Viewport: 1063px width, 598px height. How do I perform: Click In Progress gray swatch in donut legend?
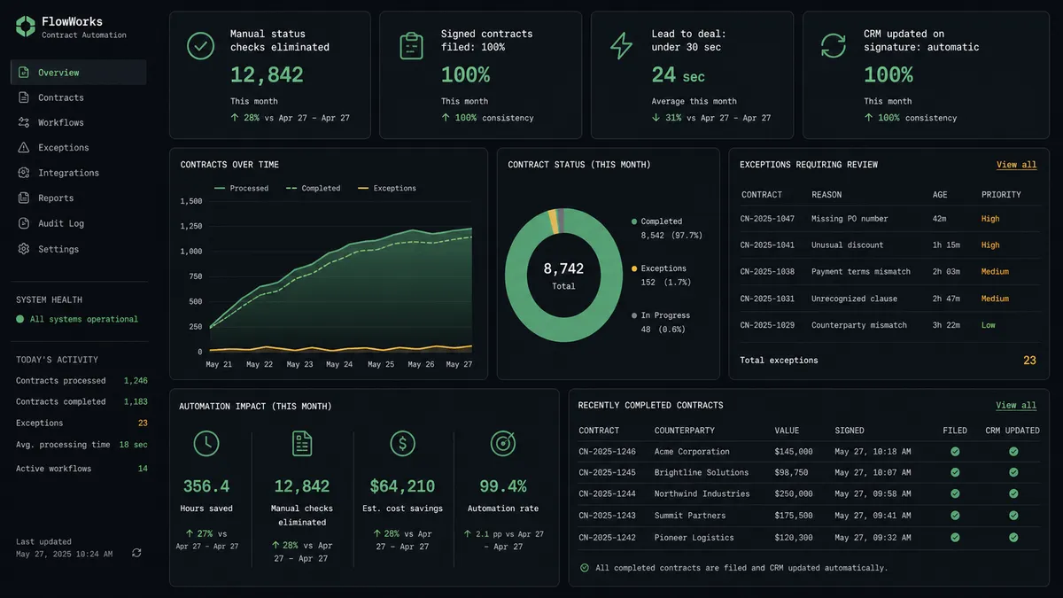(x=634, y=315)
